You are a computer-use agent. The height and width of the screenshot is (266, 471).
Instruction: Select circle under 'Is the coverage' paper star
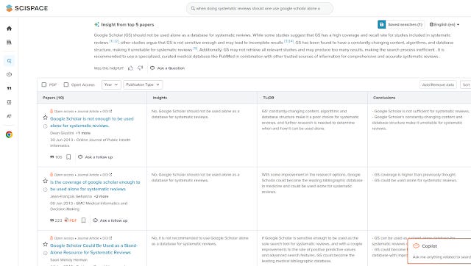(46, 190)
